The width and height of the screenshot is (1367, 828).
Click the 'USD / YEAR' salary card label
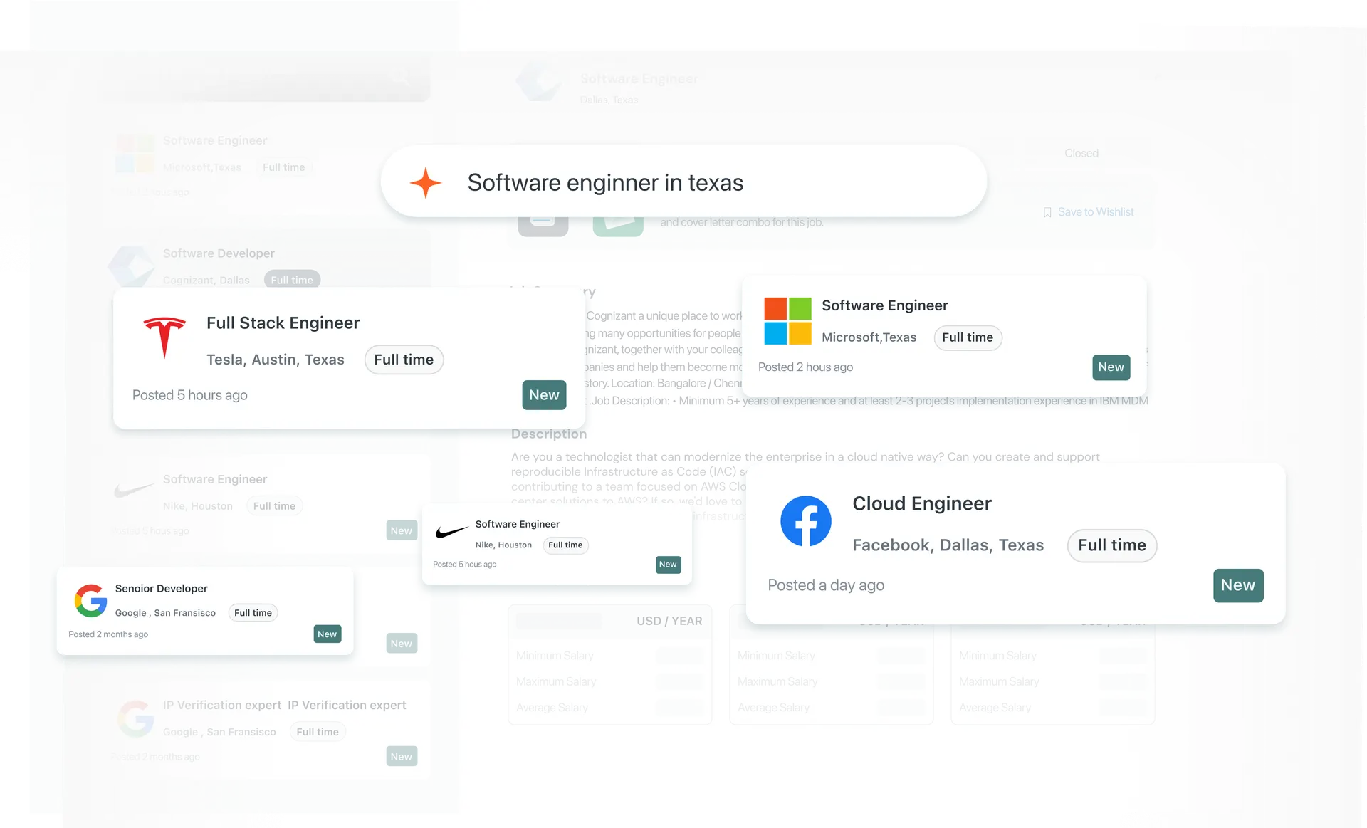(x=669, y=621)
